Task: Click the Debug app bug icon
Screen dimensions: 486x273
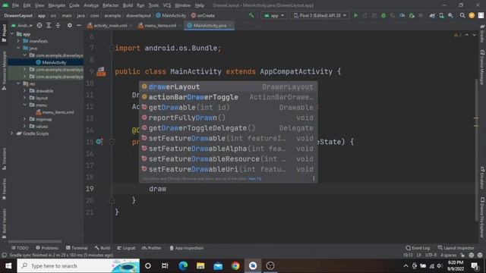Action: click(x=383, y=15)
